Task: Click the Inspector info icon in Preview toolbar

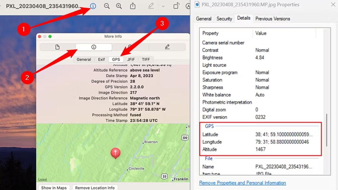Action: 93,6
